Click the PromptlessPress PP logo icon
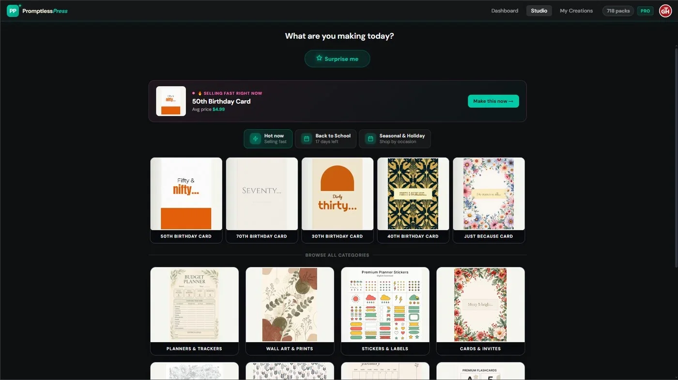 13,11
